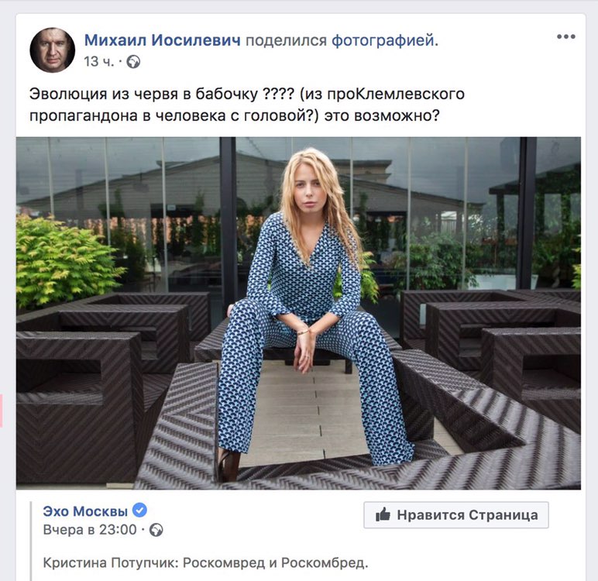Select the caption "Кристина Потупчик: Роскомвред и Роскомбред."

(205, 563)
